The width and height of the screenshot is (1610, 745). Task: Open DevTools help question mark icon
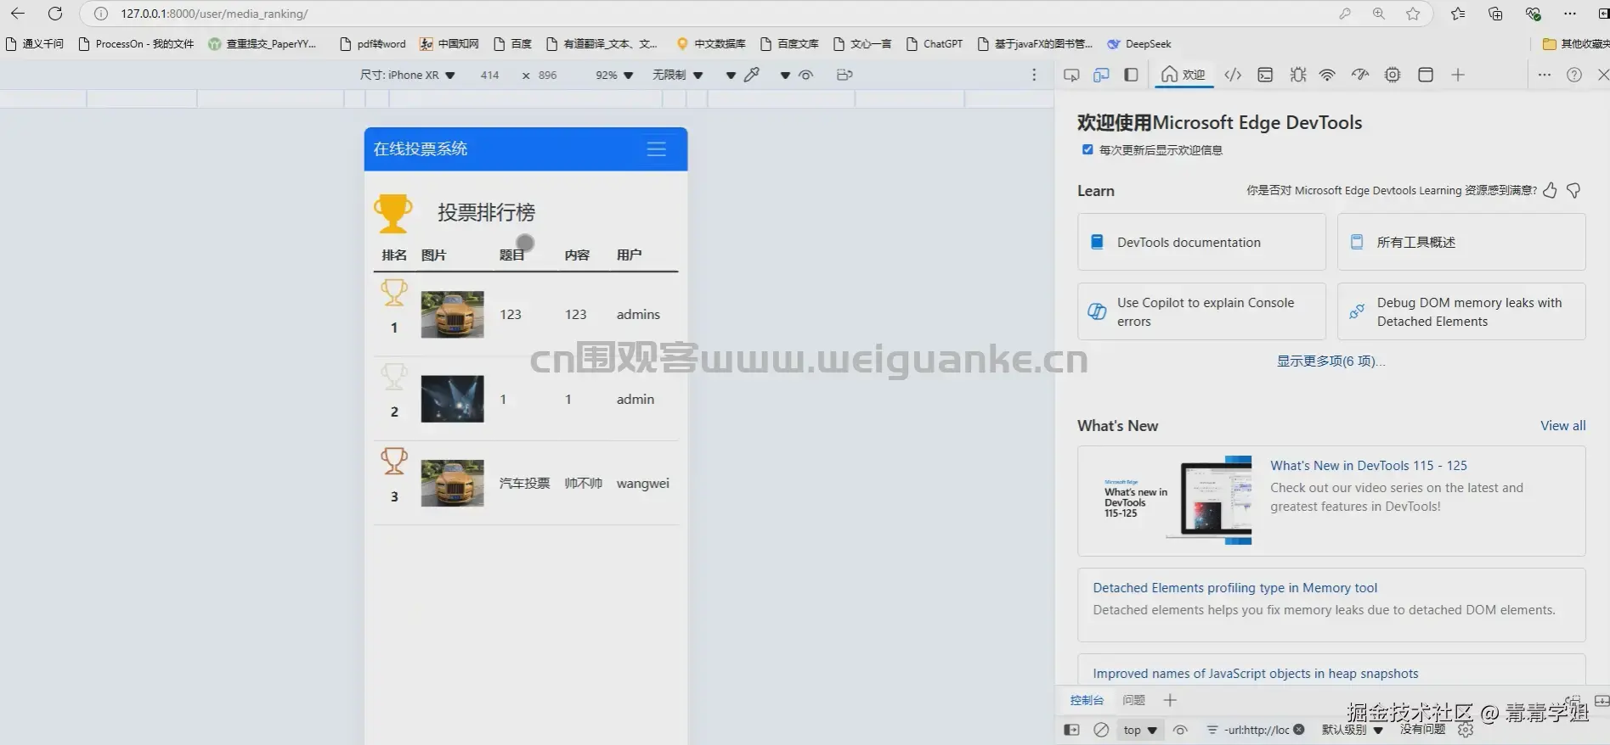1574,75
